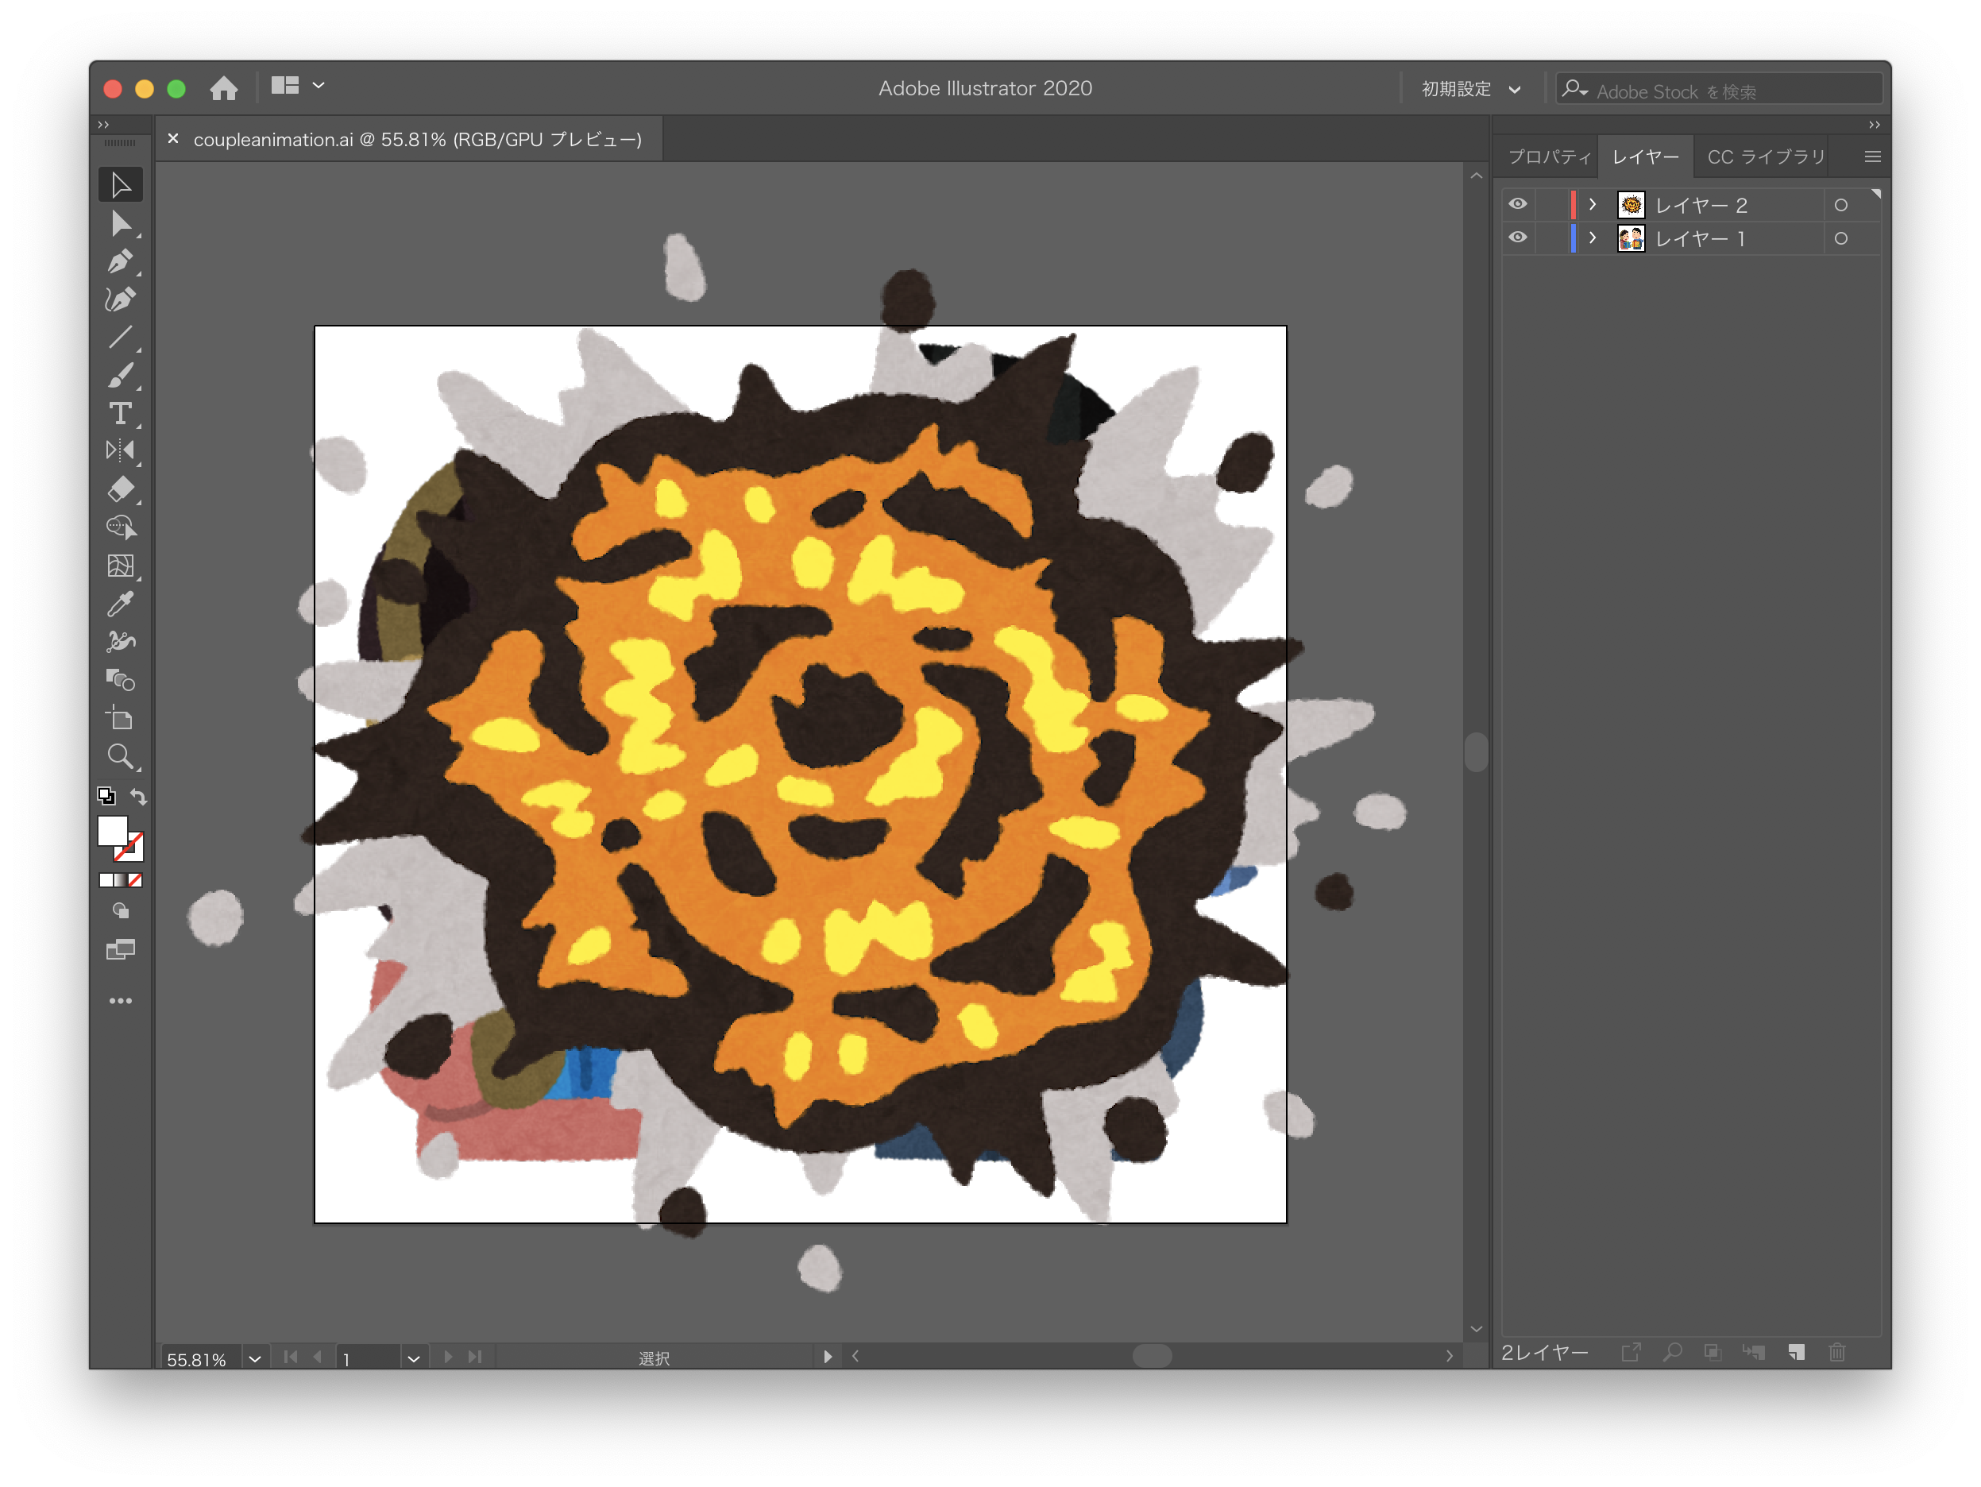Open the CC ライブラリ tab
Image resolution: width=1981 pixels, height=1487 pixels.
(x=1765, y=156)
